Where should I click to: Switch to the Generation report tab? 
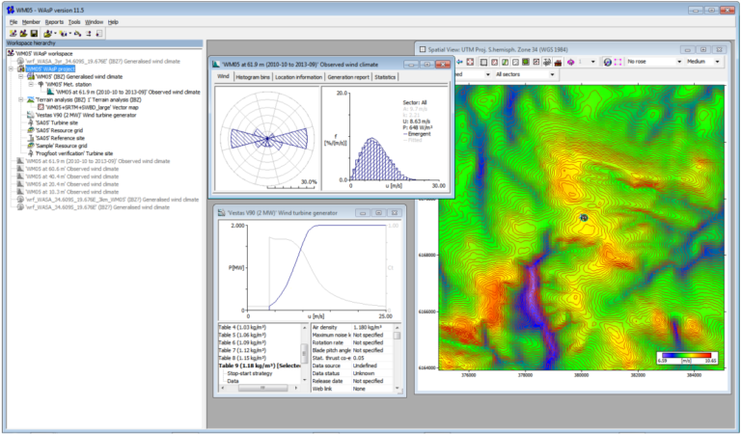pyautogui.click(x=348, y=77)
